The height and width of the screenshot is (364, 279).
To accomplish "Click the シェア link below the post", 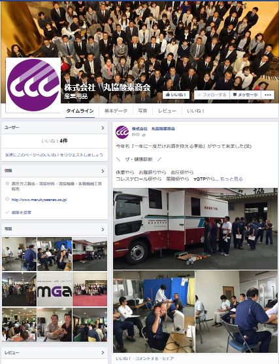I will click(169, 359).
